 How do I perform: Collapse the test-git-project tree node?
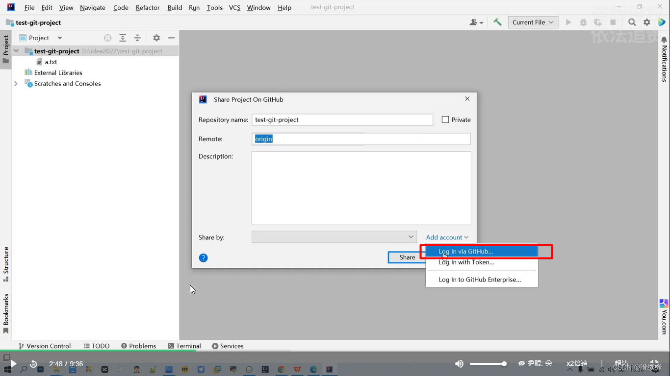click(16, 51)
